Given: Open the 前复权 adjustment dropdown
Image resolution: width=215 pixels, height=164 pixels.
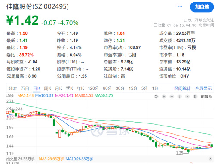Looking at the screenshot, I should pyautogui.click(x=206, y=96).
